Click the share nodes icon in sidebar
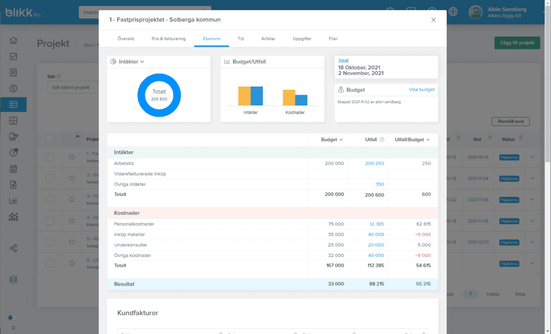551x334 pixels. [x=13, y=248]
